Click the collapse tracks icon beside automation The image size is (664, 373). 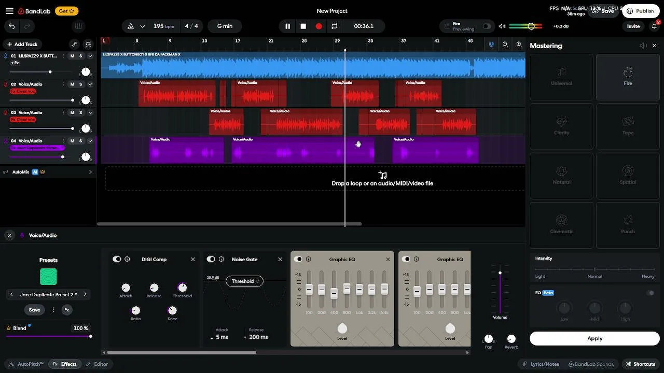click(88, 45)
